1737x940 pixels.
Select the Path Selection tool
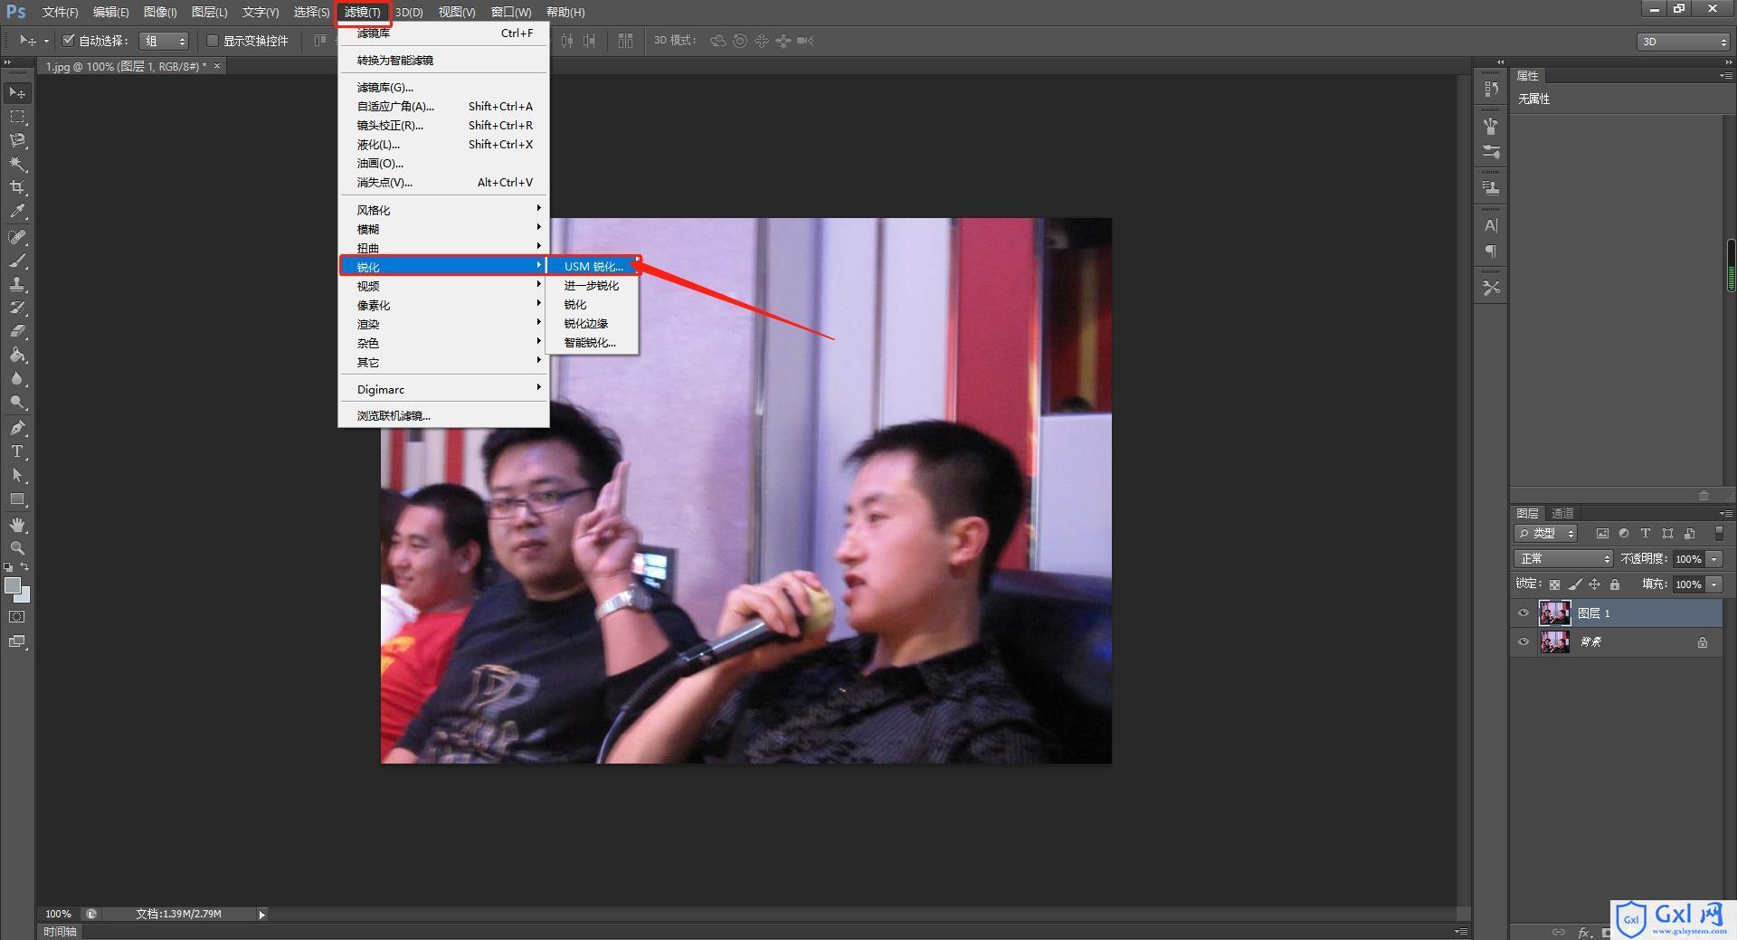tap(17, 475)
